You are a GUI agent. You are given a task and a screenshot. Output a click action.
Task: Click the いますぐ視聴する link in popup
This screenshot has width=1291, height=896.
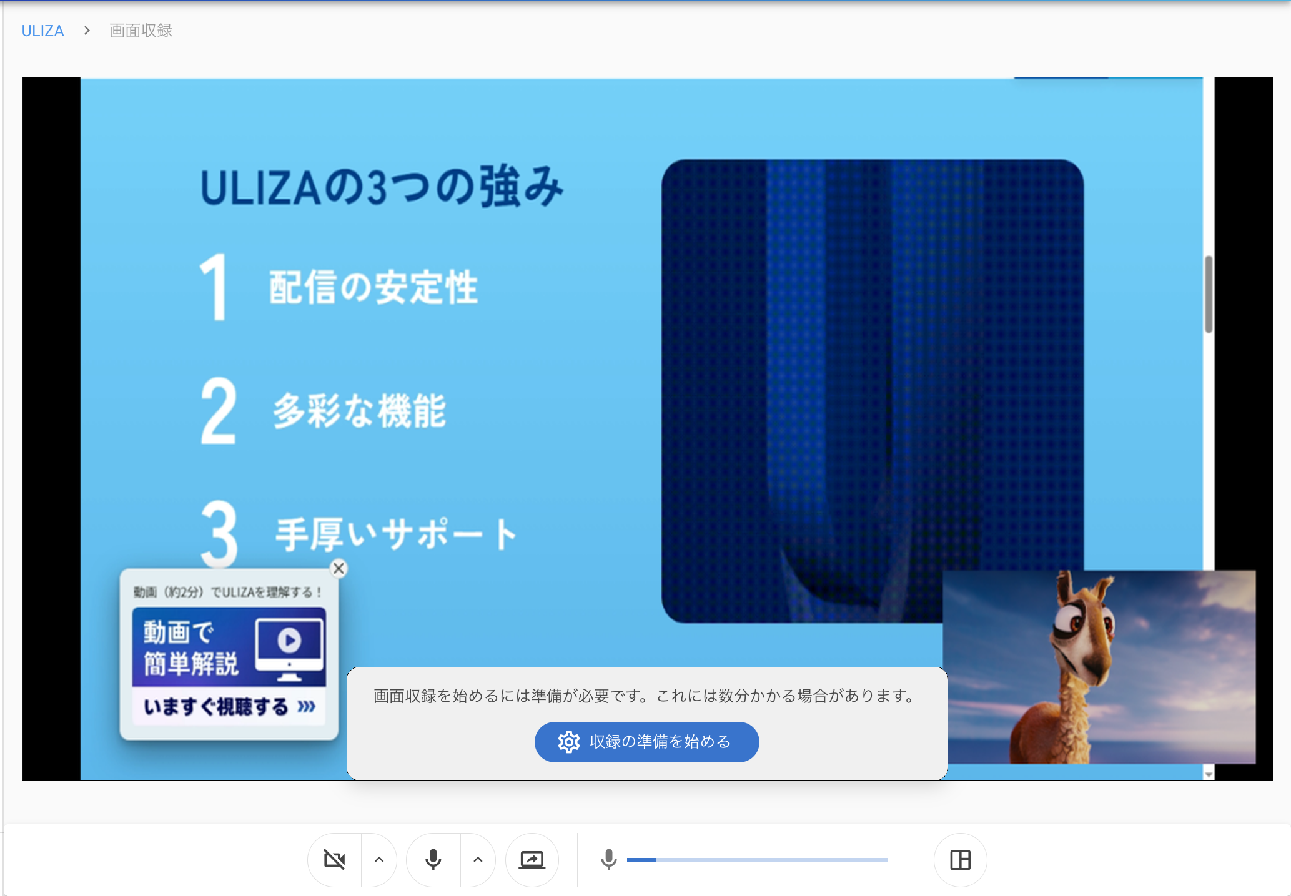pos(229,707)
